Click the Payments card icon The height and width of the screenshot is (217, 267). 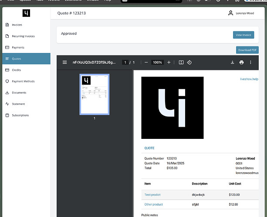(7, 47)
